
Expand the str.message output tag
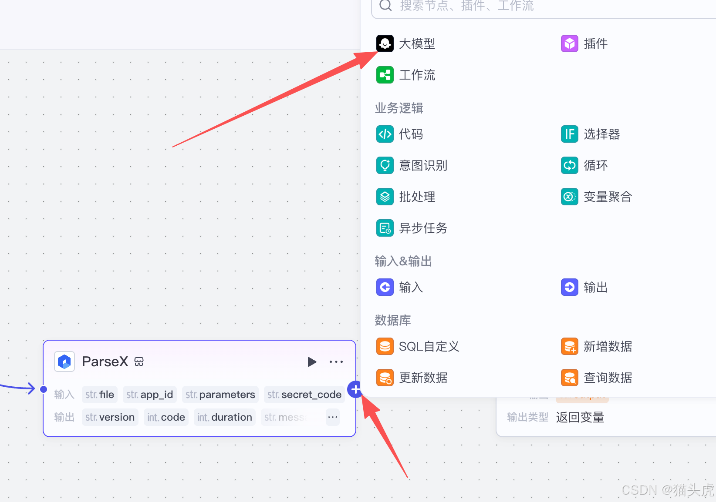click(285, 417)
